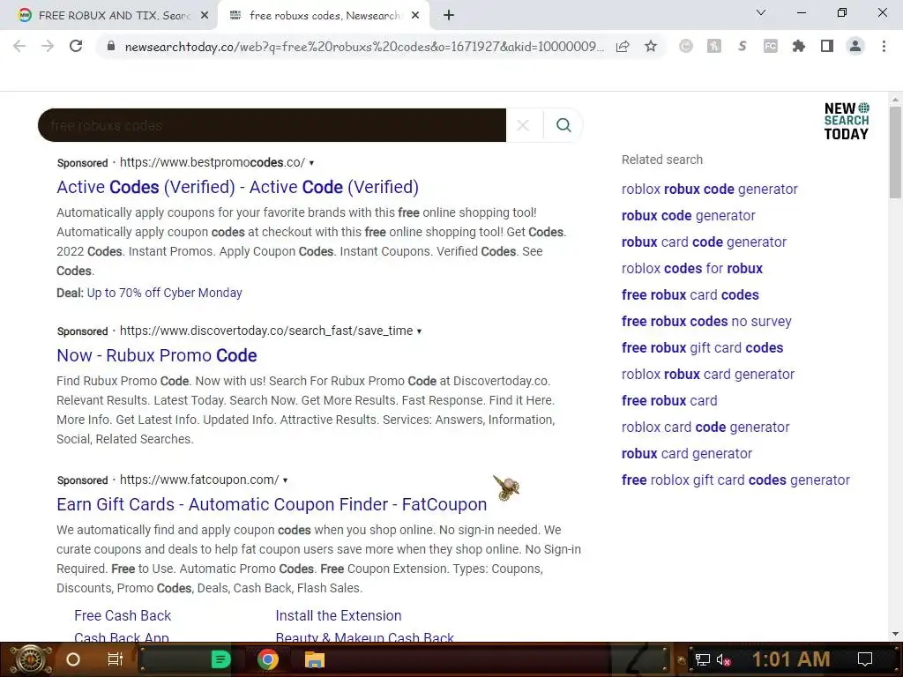Open green notes app on taskbar
Screen dimensions: 903x677
[x=220, y=659]
